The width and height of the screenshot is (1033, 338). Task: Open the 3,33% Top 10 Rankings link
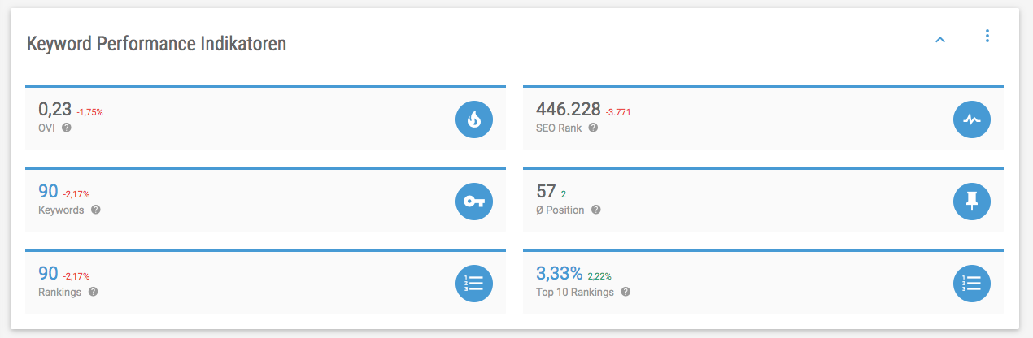pyautogui.click(x=559, y=274)
